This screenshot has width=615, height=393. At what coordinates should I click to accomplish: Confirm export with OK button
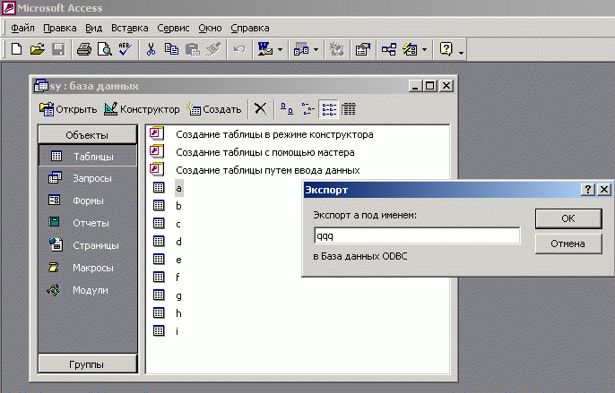[568, 218]
